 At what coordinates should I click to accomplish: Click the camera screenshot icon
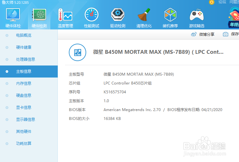(x=225, y=34)
